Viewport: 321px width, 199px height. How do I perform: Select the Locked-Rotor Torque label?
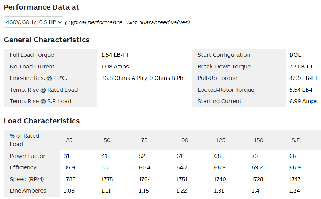point(226,90)
